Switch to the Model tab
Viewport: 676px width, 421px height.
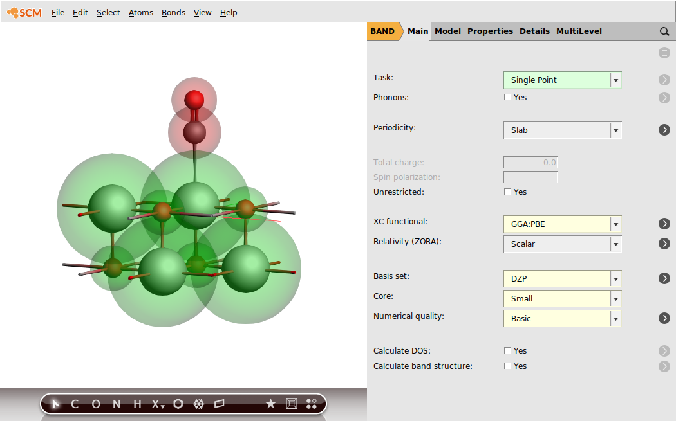[447, 31]
